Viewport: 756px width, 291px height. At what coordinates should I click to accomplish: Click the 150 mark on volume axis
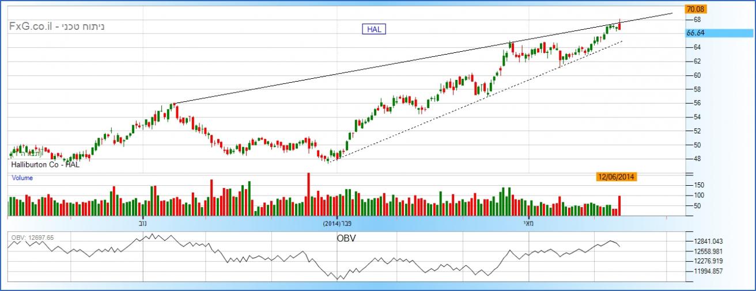(x=698, y=185)
